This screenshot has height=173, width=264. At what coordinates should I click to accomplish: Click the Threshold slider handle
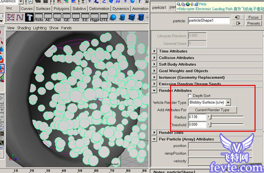pos(210,125)
